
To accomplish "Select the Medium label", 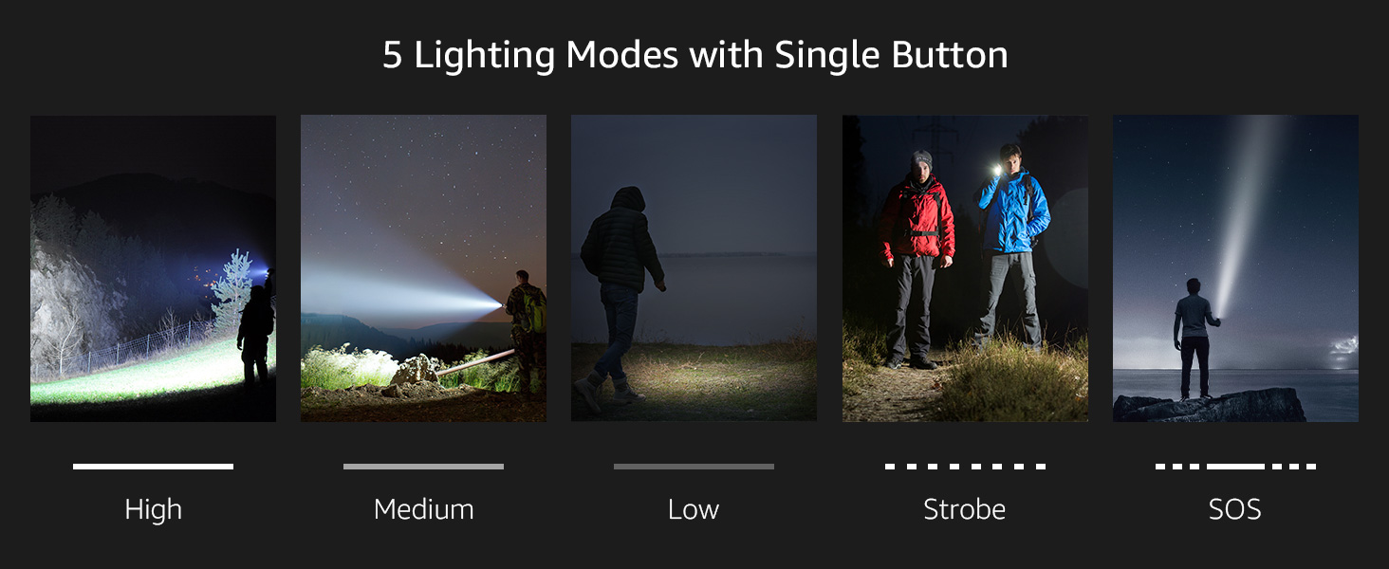I will [x=423, y=509].
